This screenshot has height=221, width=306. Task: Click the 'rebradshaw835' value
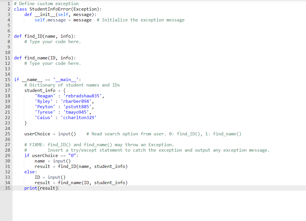(82, 96)
